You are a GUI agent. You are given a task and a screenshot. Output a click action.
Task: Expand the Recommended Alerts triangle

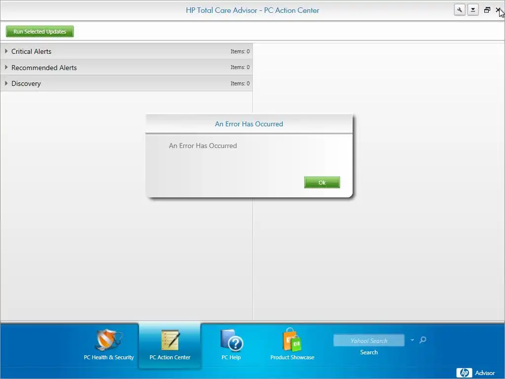coord(6,67)
